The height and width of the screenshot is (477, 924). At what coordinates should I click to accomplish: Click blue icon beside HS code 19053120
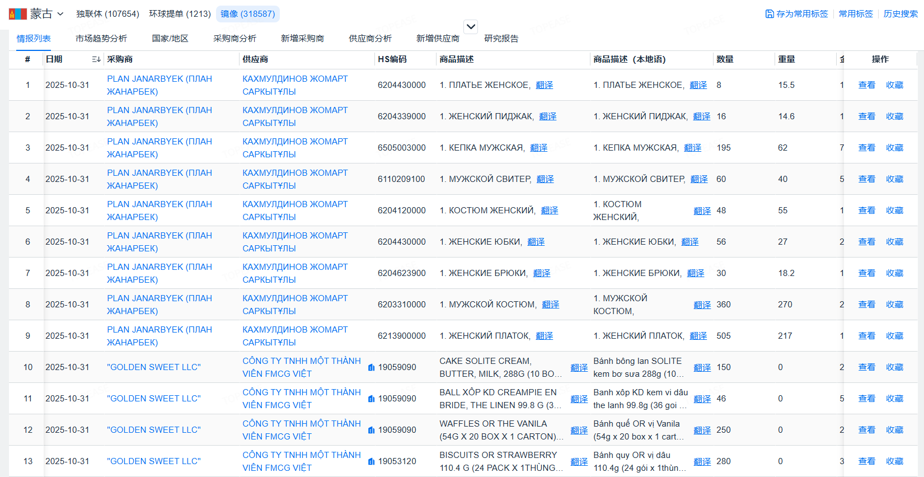[x=371, y=461]
